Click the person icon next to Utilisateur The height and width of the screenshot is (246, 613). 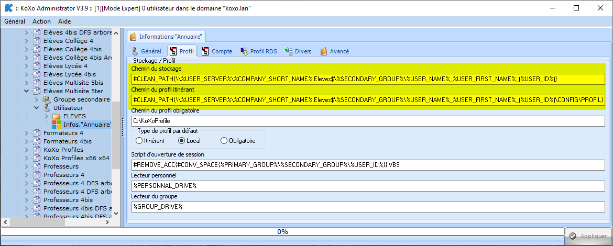coord(47,107)
